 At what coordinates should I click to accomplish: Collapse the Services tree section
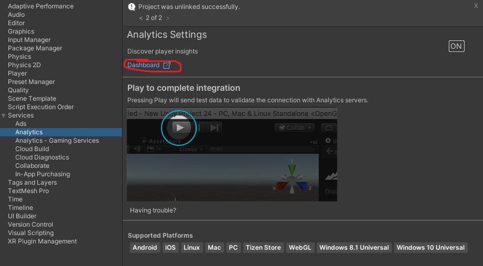pos(3,116)
